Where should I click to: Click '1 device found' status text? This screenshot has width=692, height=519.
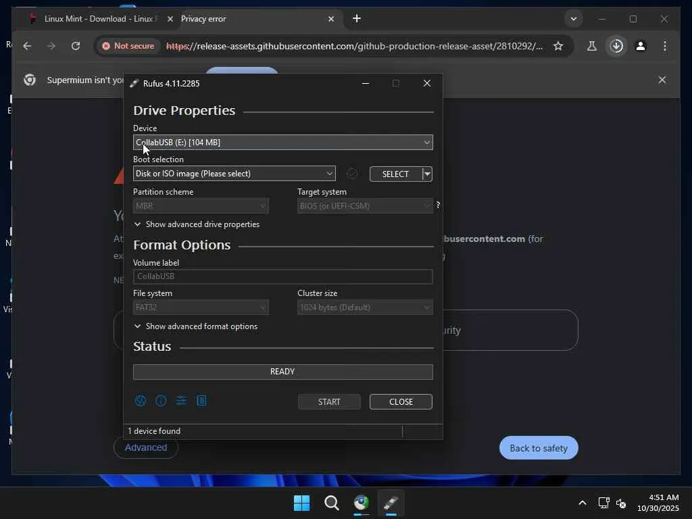(154, 430)
